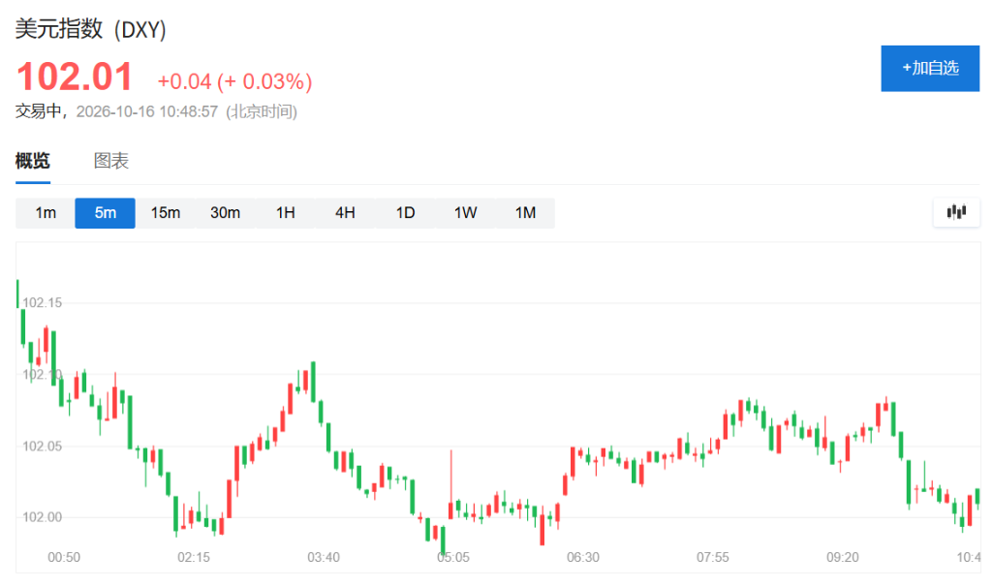Click the 07:55 time axis label
The height and width of the screenshot is (588, 992).
pos(712,558)
